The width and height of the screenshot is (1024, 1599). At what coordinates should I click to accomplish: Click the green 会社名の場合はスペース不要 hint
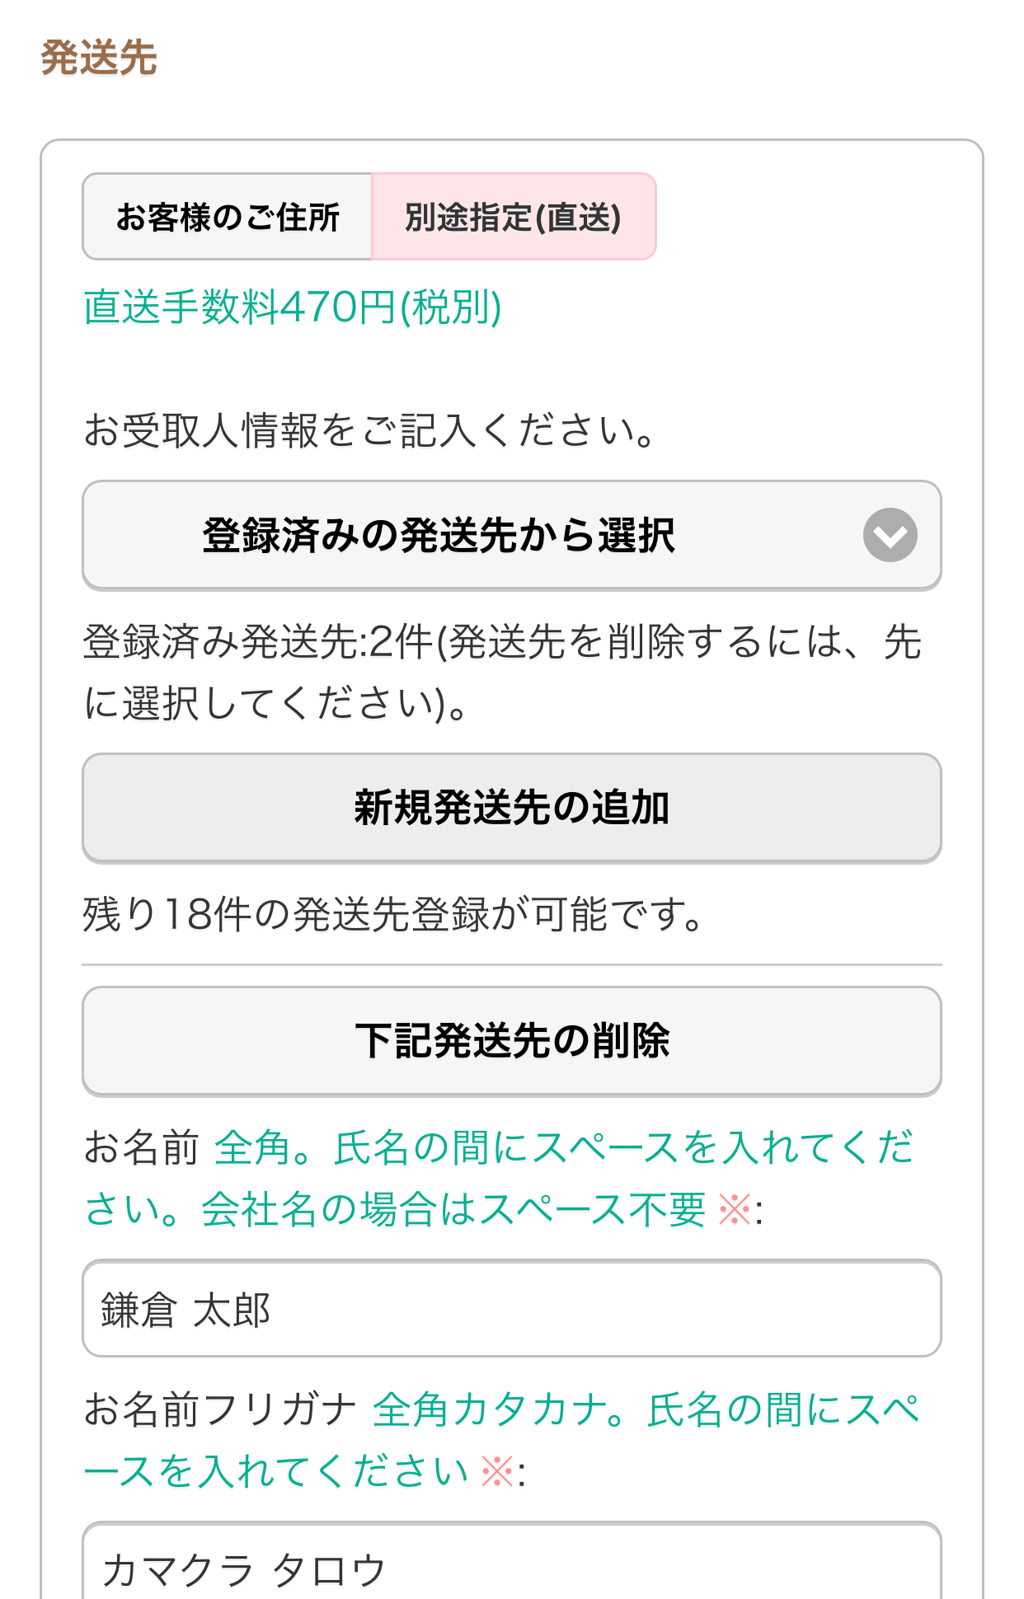[453, 1210]
